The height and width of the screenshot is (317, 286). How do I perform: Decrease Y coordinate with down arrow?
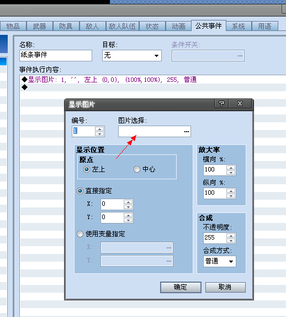click(128, 220)
